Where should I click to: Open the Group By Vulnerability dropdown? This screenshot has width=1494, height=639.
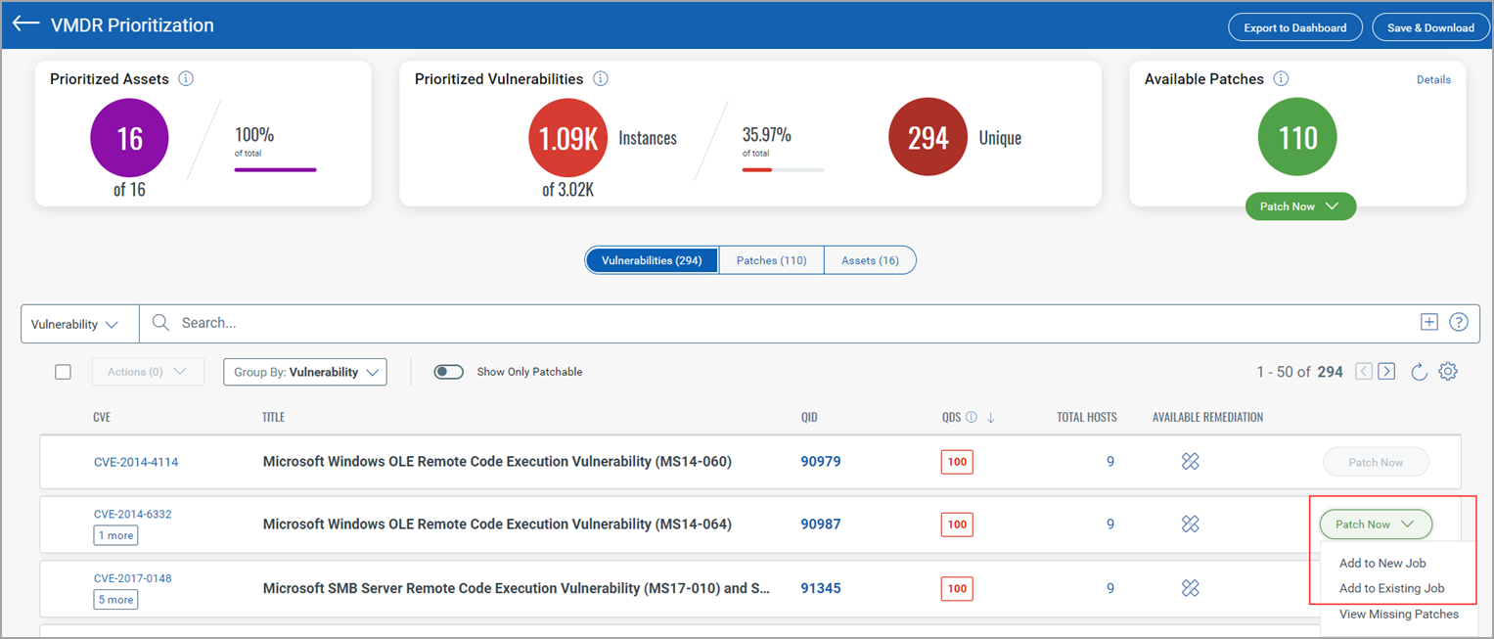[x=304, y=372]
